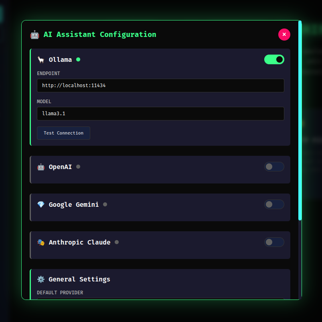322x322 pixels.
Task: Click the Endpoint field showing localhost:11434
Action: (160, 86)
